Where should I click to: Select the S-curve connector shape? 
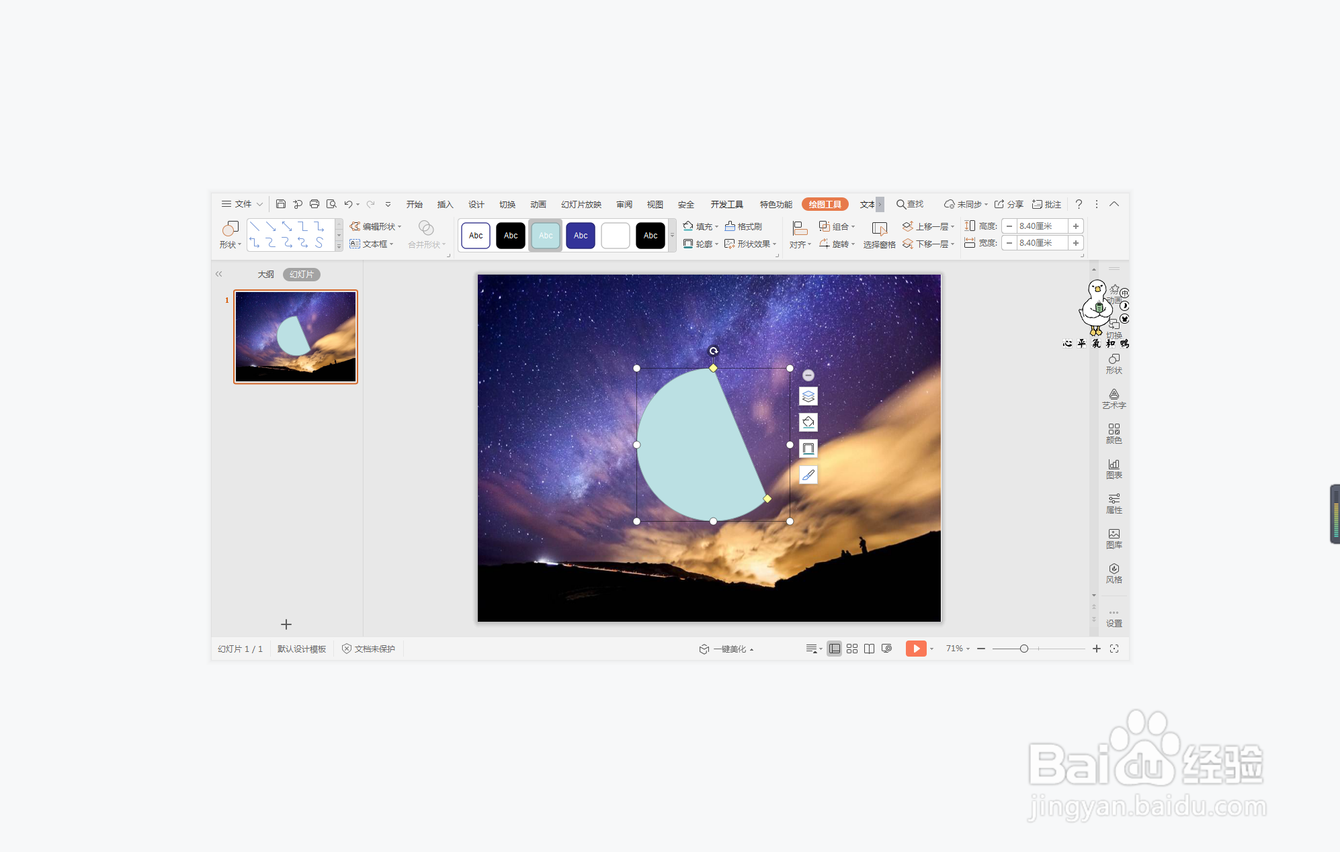pos(319,242)
